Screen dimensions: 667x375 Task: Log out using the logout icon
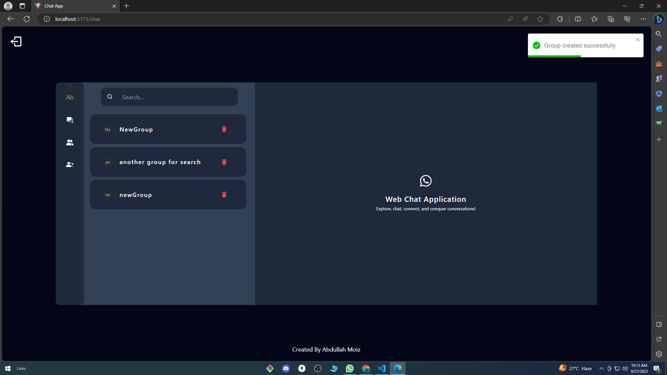click(x=16, y=41)
